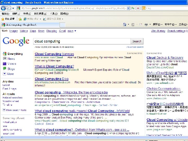The width and height of the screenshot is (188, 141).
Task: Open 'What is Cloud Computing?' sponsored link
Action: 54,66
